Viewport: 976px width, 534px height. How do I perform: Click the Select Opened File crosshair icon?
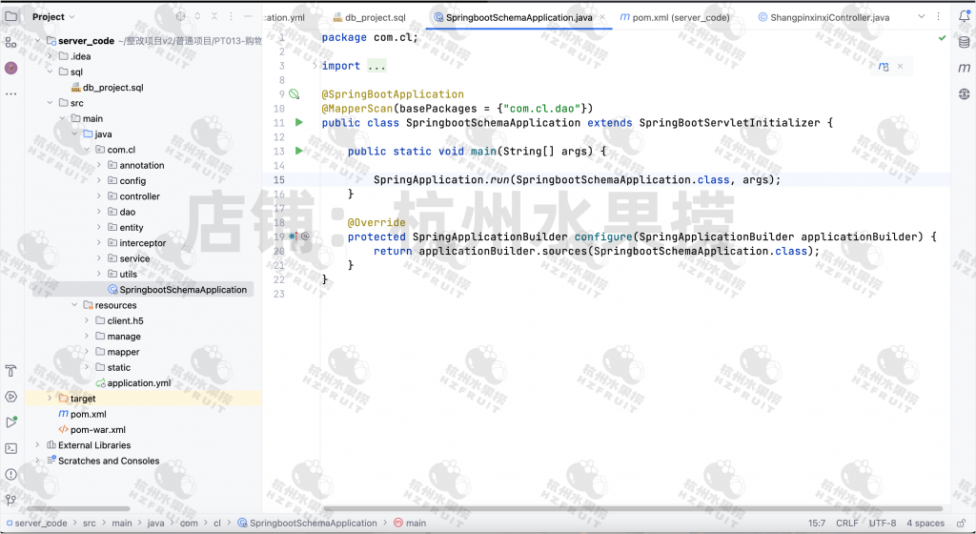pos(181,17)
